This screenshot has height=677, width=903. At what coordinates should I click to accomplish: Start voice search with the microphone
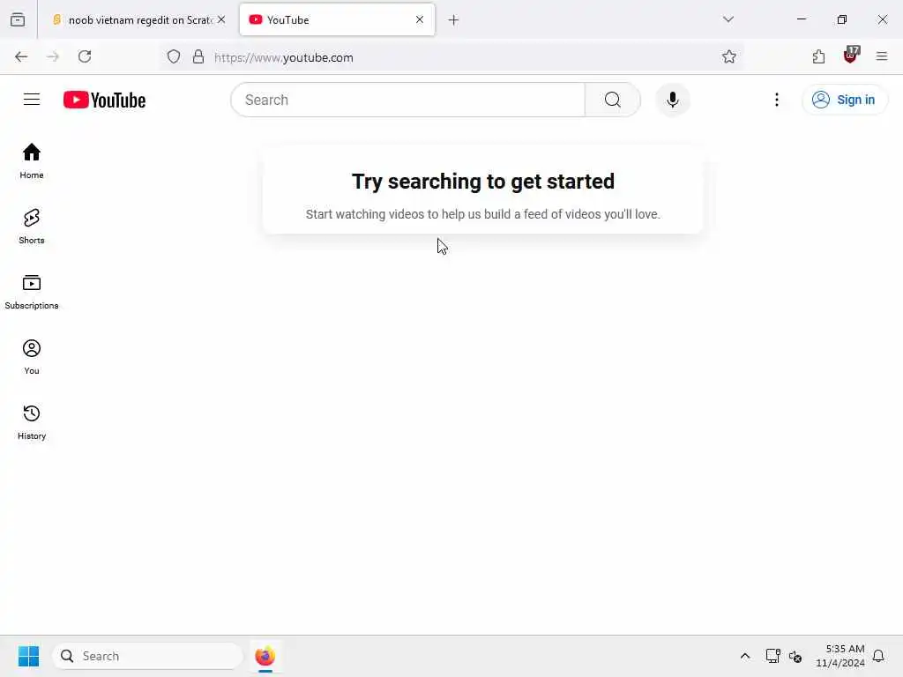click(672, 100)
